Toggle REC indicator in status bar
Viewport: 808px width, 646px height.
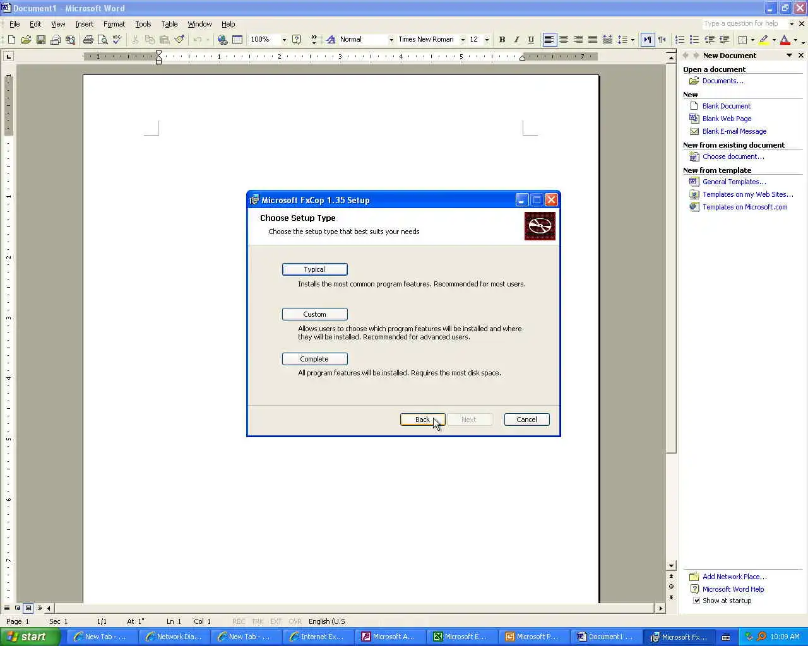point(239,621)
